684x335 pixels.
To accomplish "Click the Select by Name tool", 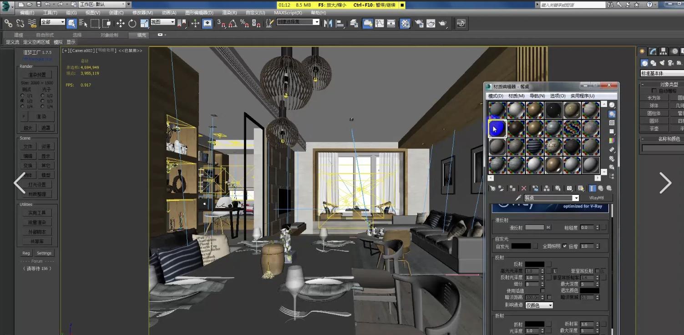I will point(83,24).
